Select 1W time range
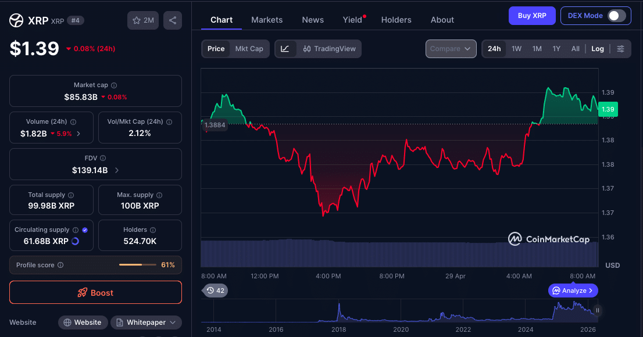Viewport: 643px width, 337px height. tap(517, 49)
